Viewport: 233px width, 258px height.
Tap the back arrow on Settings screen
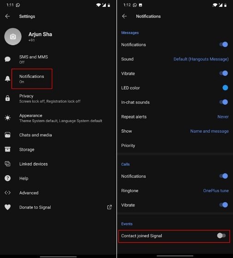coord(7,16)
